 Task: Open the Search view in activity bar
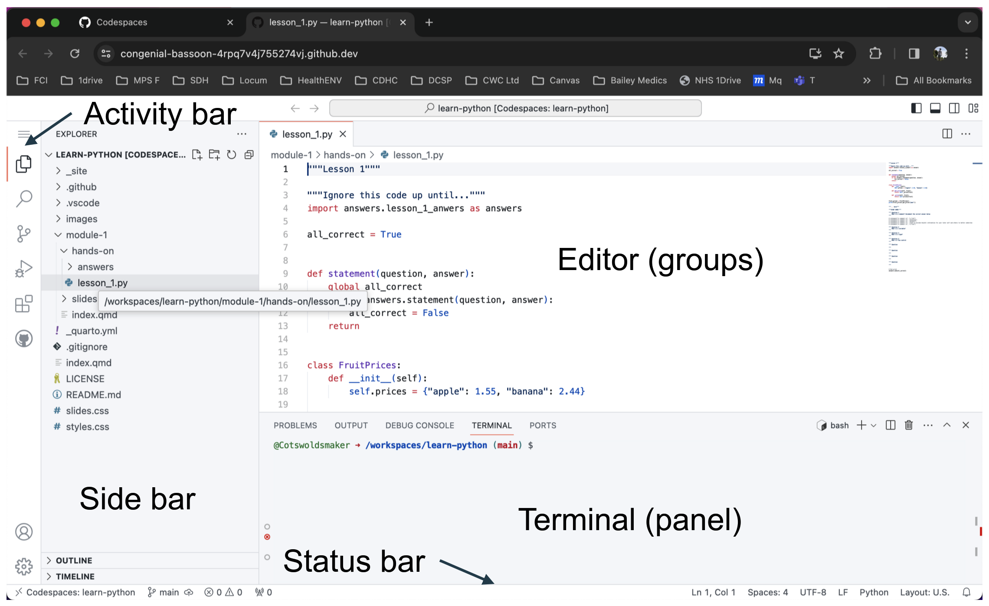24,199
